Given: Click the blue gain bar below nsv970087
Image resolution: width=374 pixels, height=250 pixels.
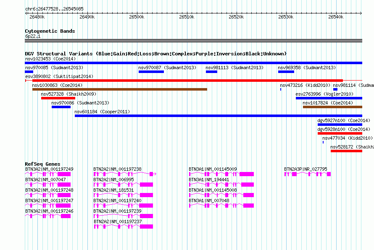Looking at the screenshot, I should (151, 72).
